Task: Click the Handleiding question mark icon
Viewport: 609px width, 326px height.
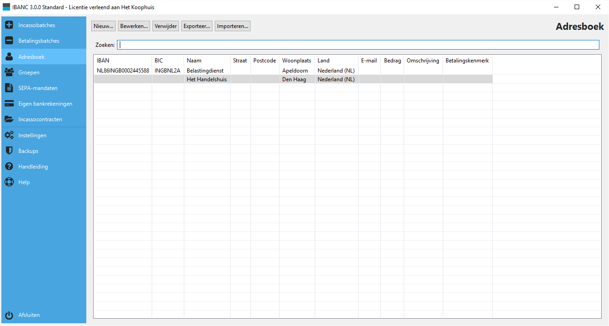Action: click(x=9, y=166)
